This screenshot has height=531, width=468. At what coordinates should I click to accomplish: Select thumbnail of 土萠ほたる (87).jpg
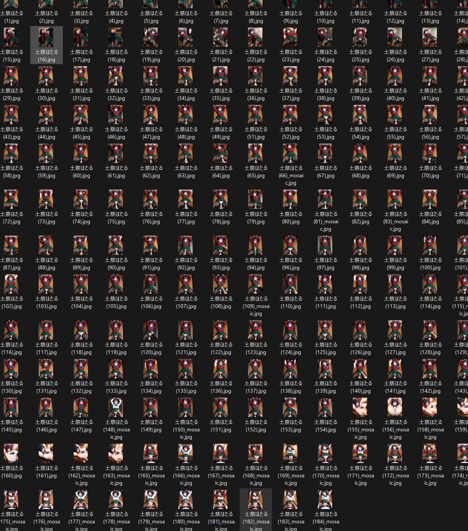click(11, 245)
